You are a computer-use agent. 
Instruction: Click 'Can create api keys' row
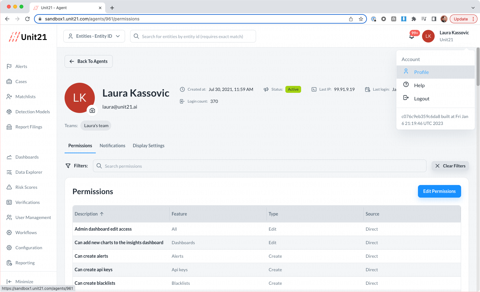coord(267,270)
